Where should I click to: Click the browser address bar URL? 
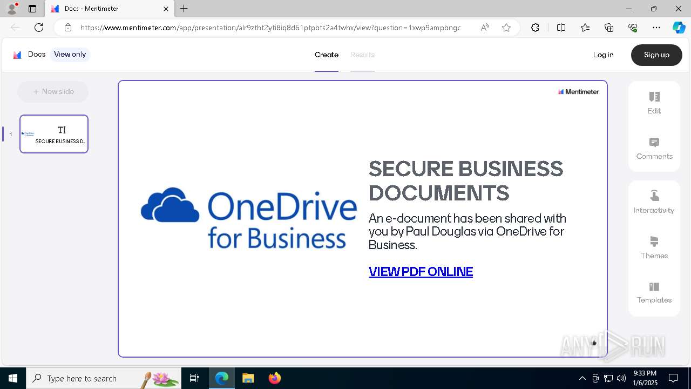tap(270, 28)
